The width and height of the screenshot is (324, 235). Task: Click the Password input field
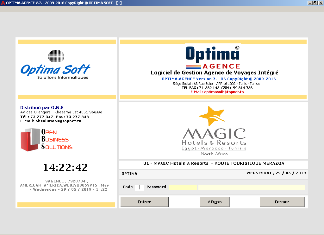point(183,187)
